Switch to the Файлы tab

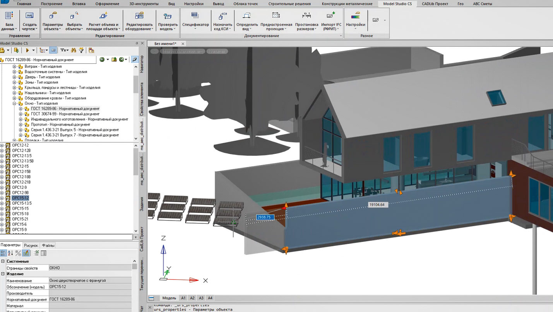(x=48, y=246)
